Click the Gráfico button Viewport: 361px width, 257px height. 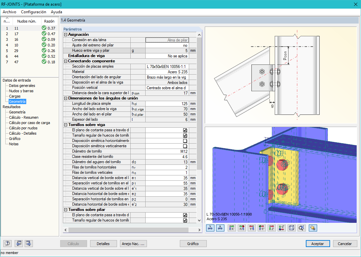(193, 244)
